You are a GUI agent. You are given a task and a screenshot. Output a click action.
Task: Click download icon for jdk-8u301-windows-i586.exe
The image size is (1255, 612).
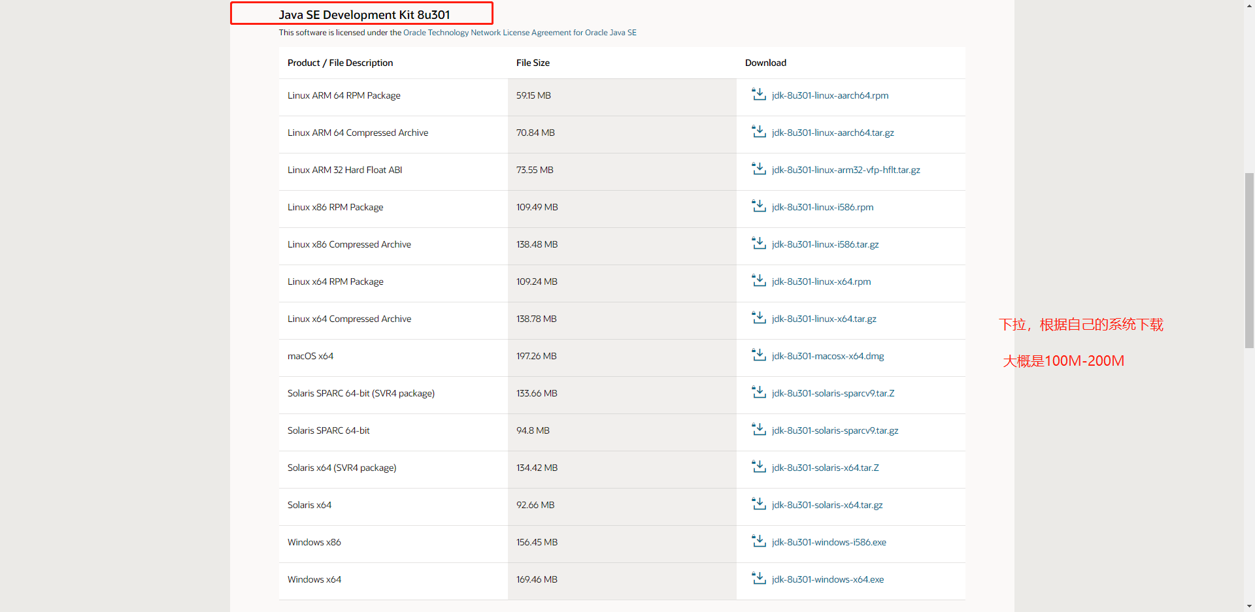tap(759, 541)
